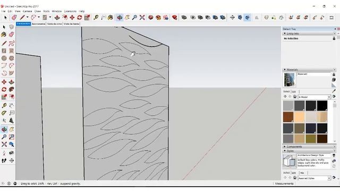Switch to the Perspective scene tab
This screenshot has height=191, width=340.
(x=23, y=24)
